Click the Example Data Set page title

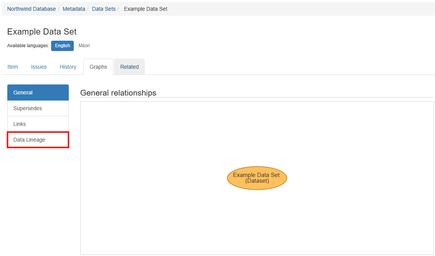pyautogui.click(x=42, y=32)
